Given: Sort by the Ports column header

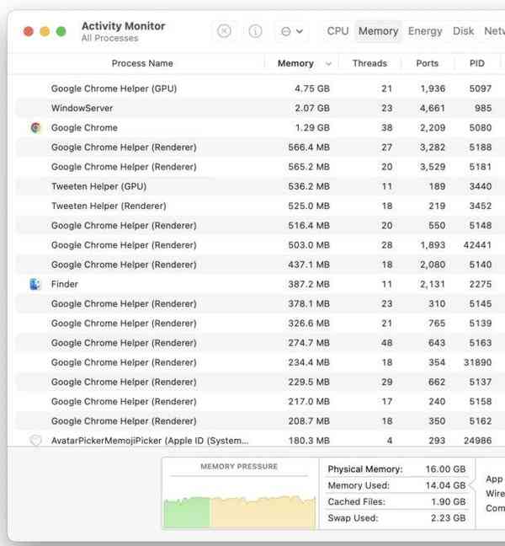Looking at the screenshot, I should click(427, 63).
